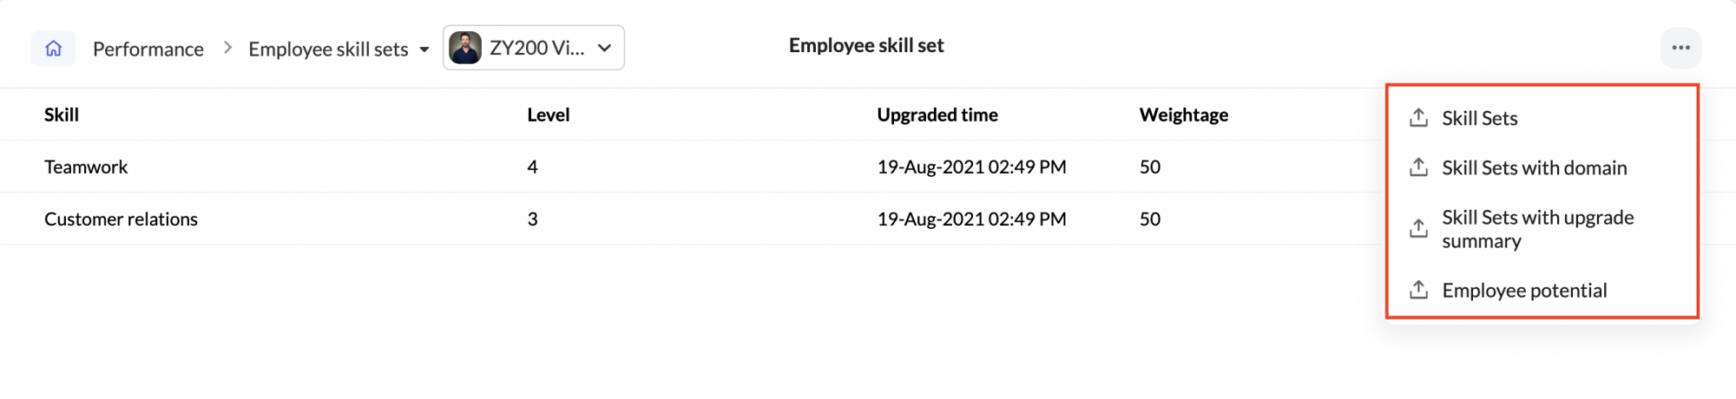Click the Upgraded time column header
This screenshot has height=399, width=1736.
click(937, 114)
